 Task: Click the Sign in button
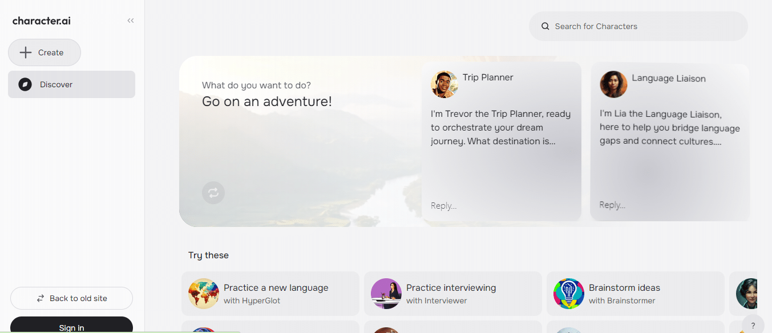coord(72,325)
